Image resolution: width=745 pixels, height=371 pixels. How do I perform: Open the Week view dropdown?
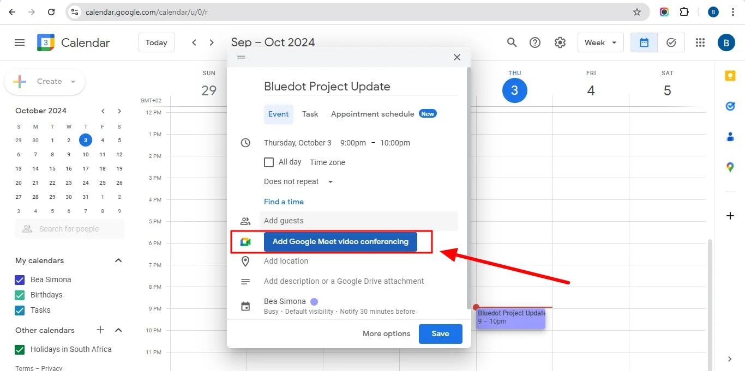coord(600,42)
